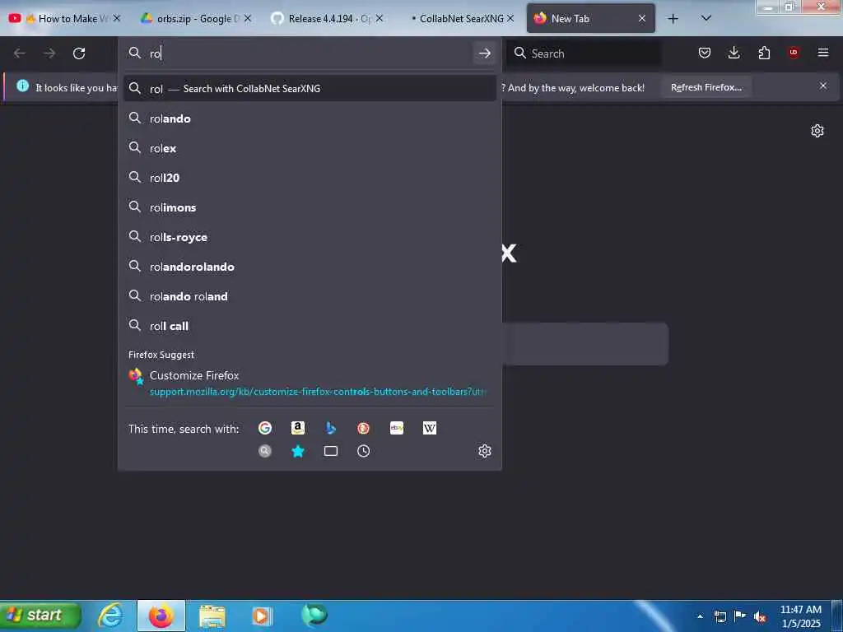Search open tabs using the tabs icon
This screenshot has width=843, height=632.
331,451
